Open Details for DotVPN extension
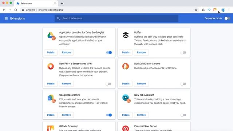Viewport: 233px width, 131px height. 51,84
